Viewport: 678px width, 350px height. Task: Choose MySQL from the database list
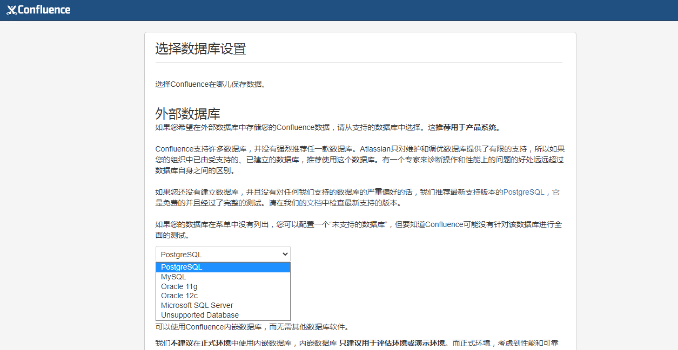click(223, 277)
